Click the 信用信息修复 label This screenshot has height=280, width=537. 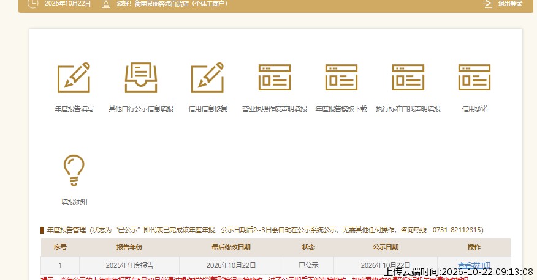coord(208,109)
